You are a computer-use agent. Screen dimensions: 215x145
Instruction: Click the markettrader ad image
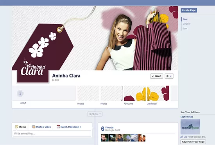[x=190, y=127]
